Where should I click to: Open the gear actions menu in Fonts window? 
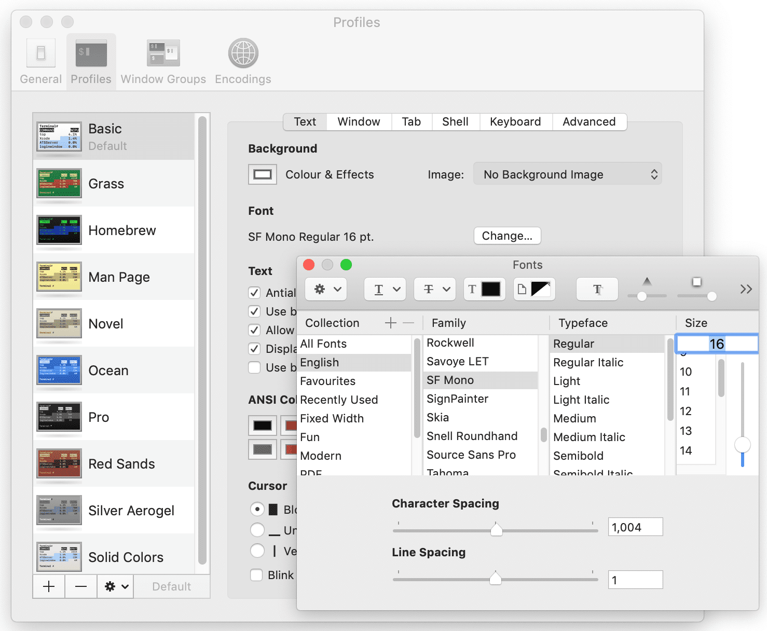pyautogui.click(x=325, y=289)
